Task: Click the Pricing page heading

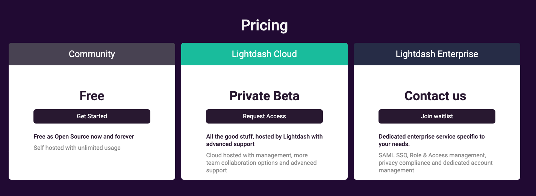Action: point(264,26)
